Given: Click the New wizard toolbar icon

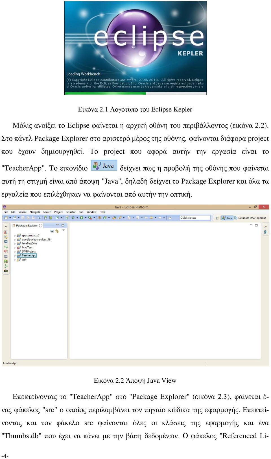Looking at the screenshot, I should [x=6, y=218].
